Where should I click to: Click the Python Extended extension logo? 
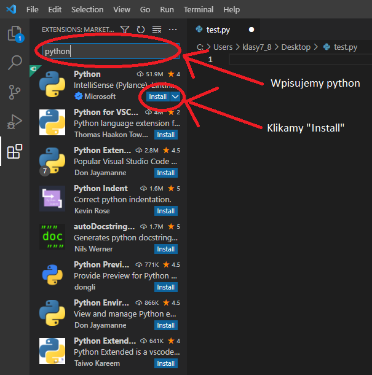(52, 351)
